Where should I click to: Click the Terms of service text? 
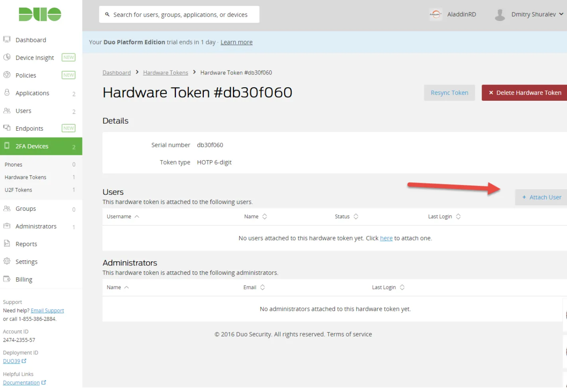pos(349,334)
